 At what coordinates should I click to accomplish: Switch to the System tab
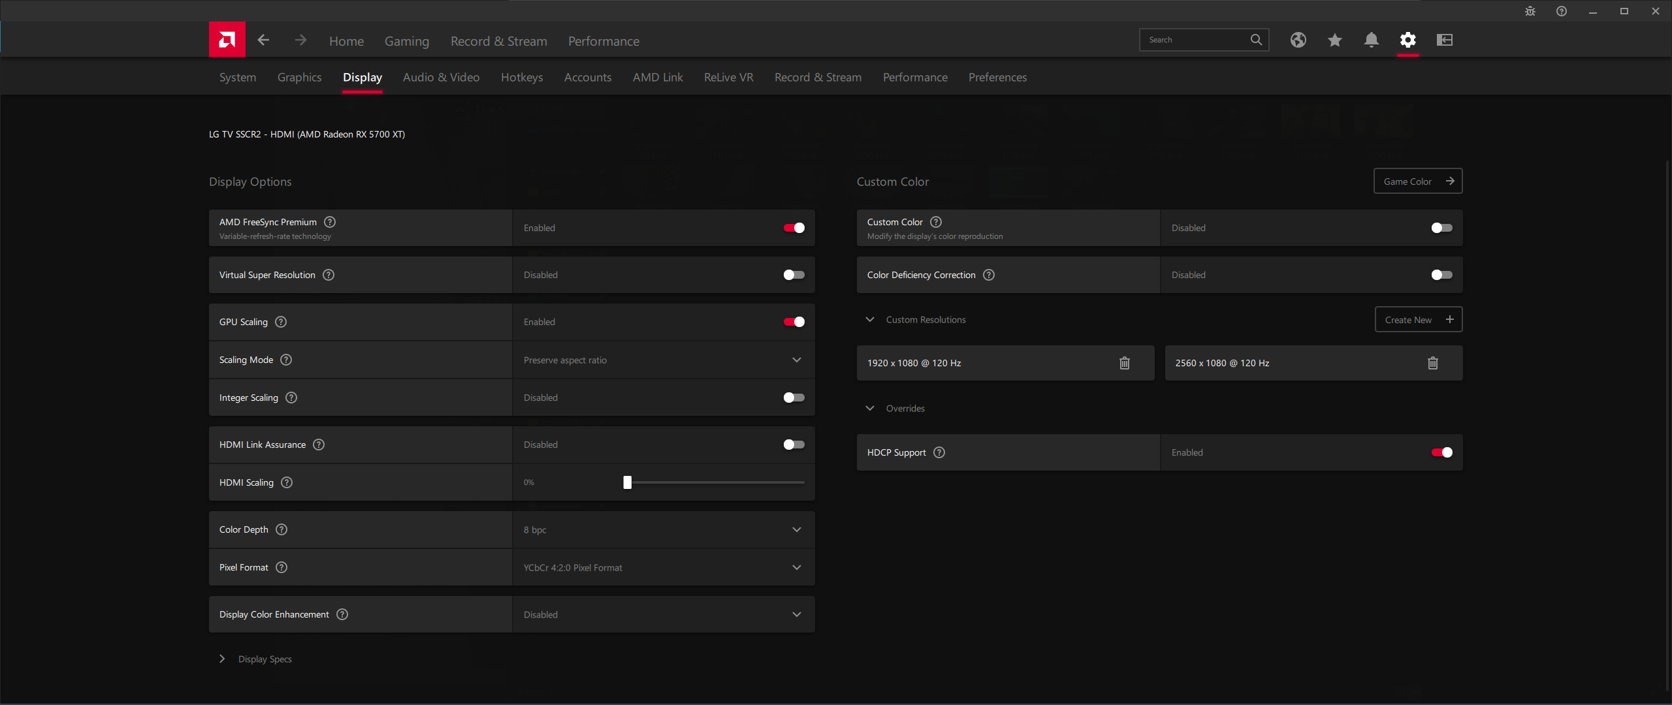click(x=238, y=77)
